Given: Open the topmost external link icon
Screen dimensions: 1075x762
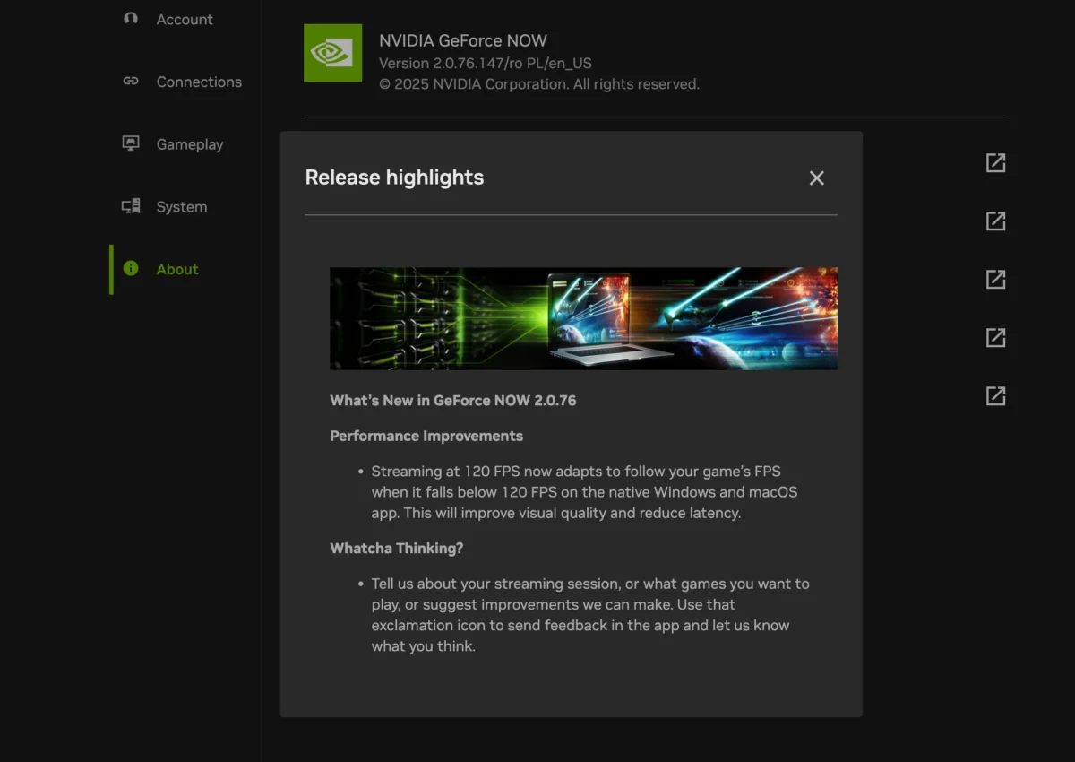Looking at the screenshot, I should pos(995,162).
